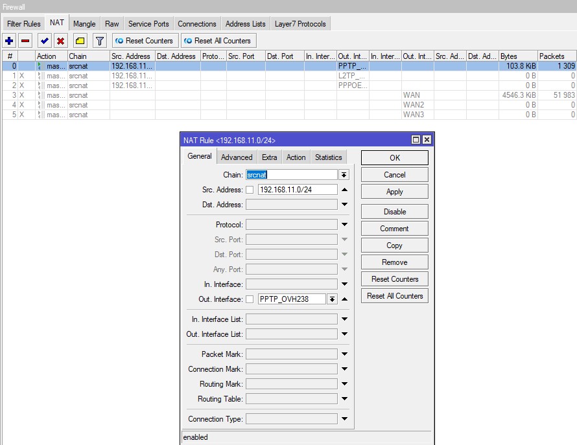The width and height of the screenshot is (577, 445).
Task: Open the Service Ports tab
Action: point(148,24)
